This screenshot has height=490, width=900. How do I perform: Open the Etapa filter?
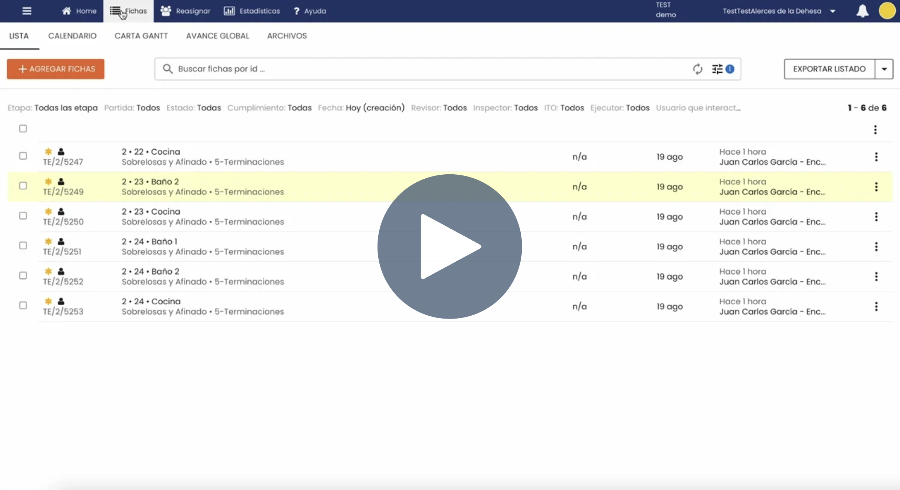[x=53, y=108]
